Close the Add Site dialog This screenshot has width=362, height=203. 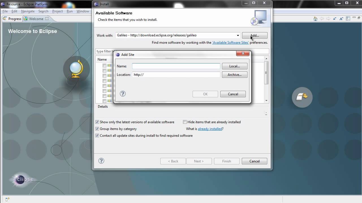pos(243,53)
